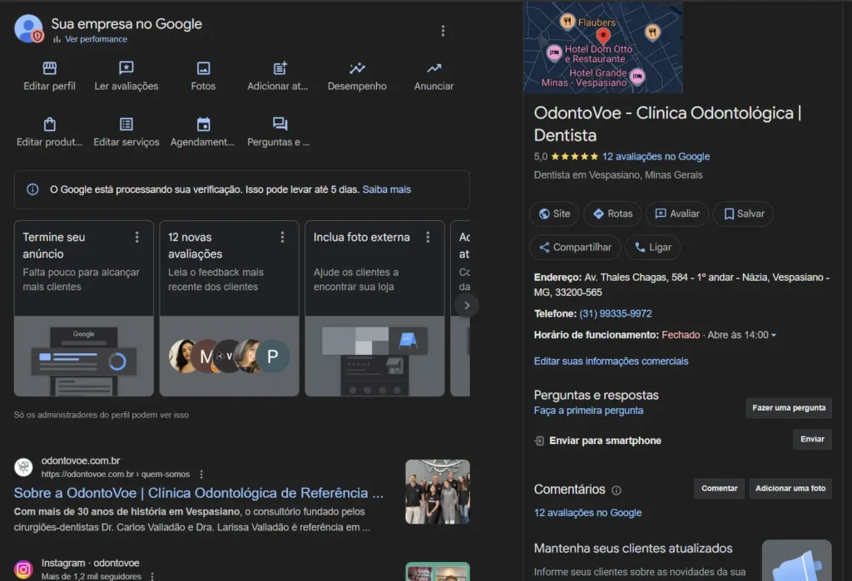The image size is (852, 581).
Task: Click the Site button
Action: click(553, 214)
